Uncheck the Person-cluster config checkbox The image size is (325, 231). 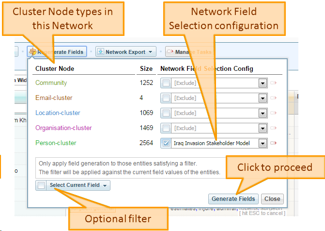click(167, 143)
